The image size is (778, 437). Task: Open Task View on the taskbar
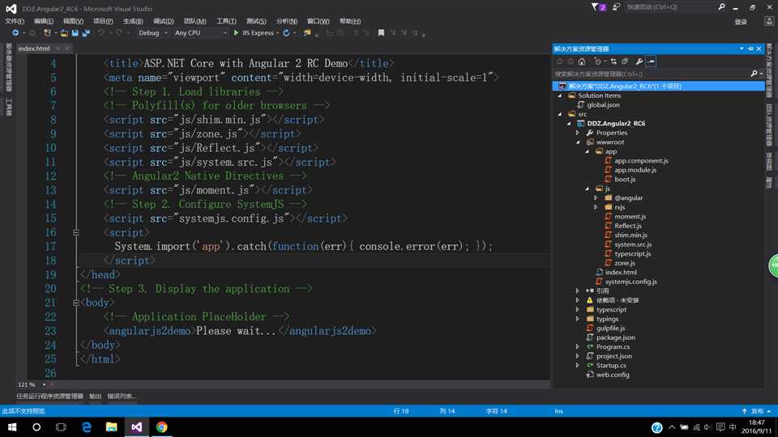(x=61, y=427)
